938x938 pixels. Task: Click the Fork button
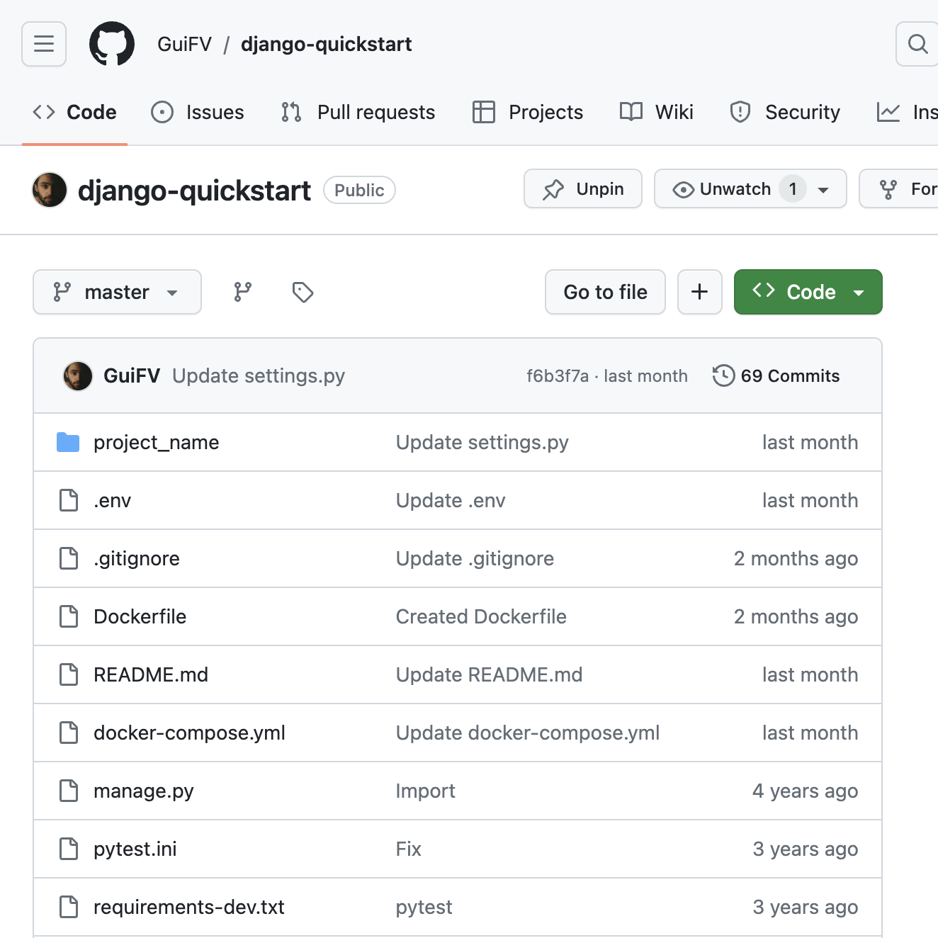(x=900, y=188)
